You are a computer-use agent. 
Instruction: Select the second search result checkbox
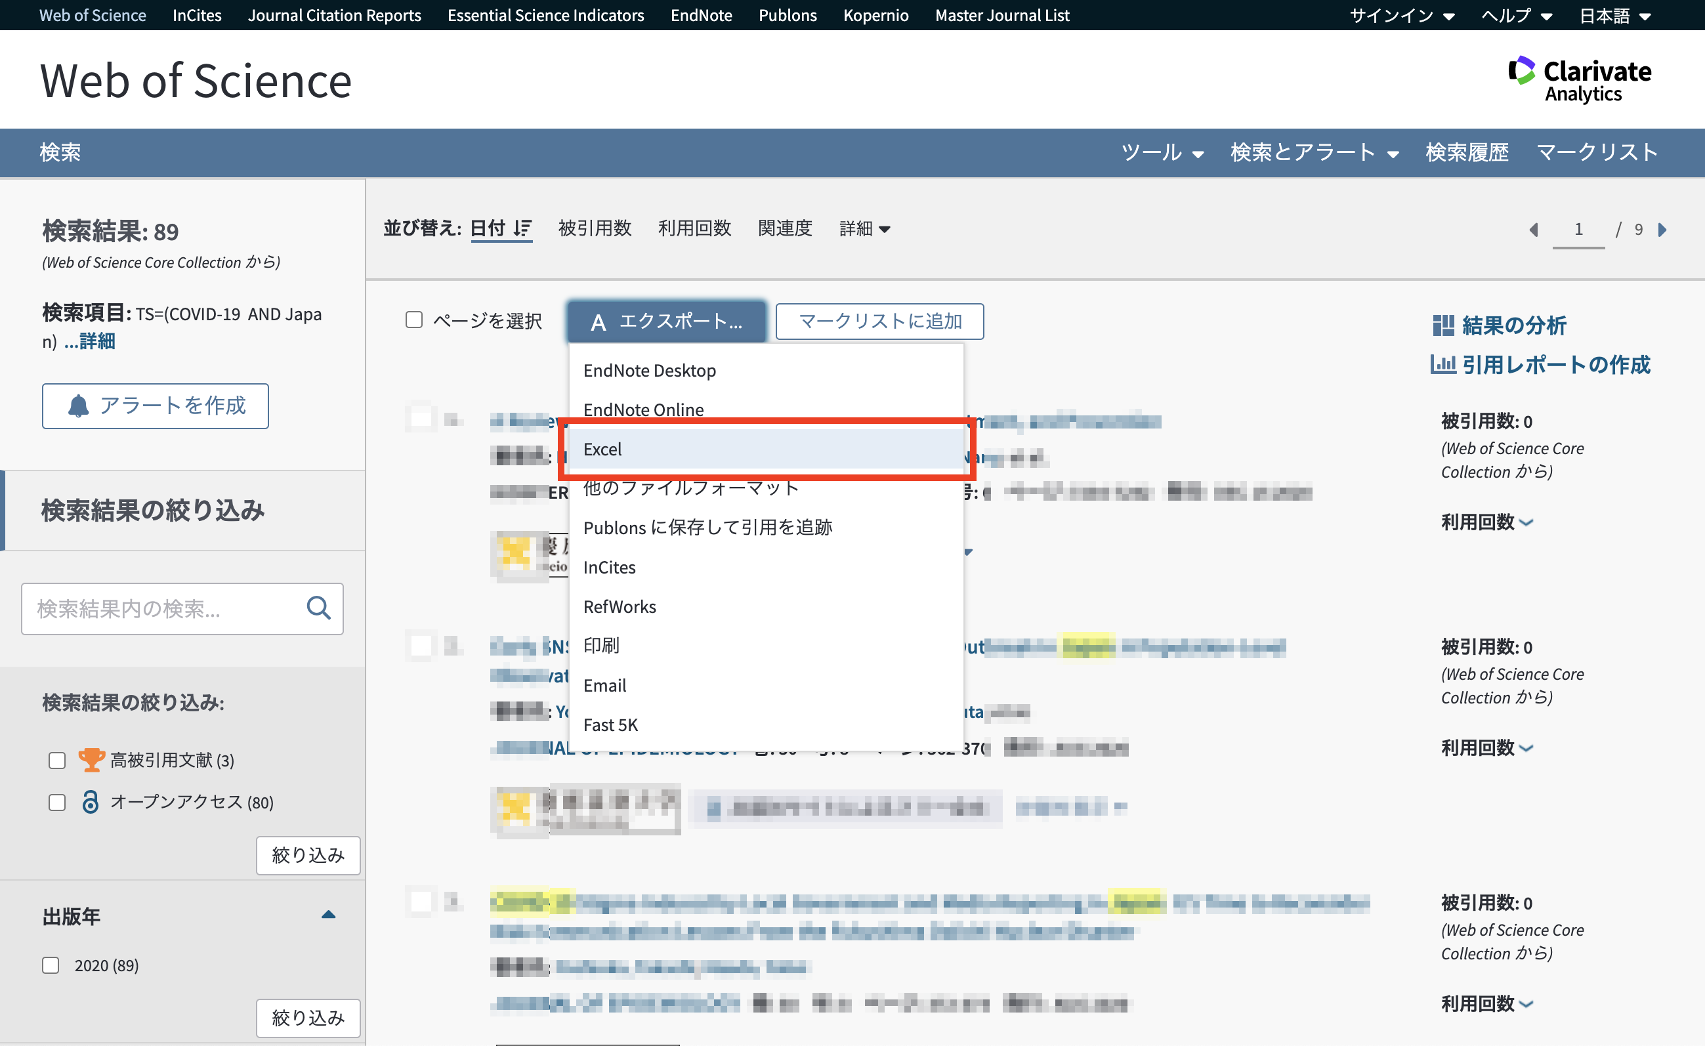tap(421, 646)
